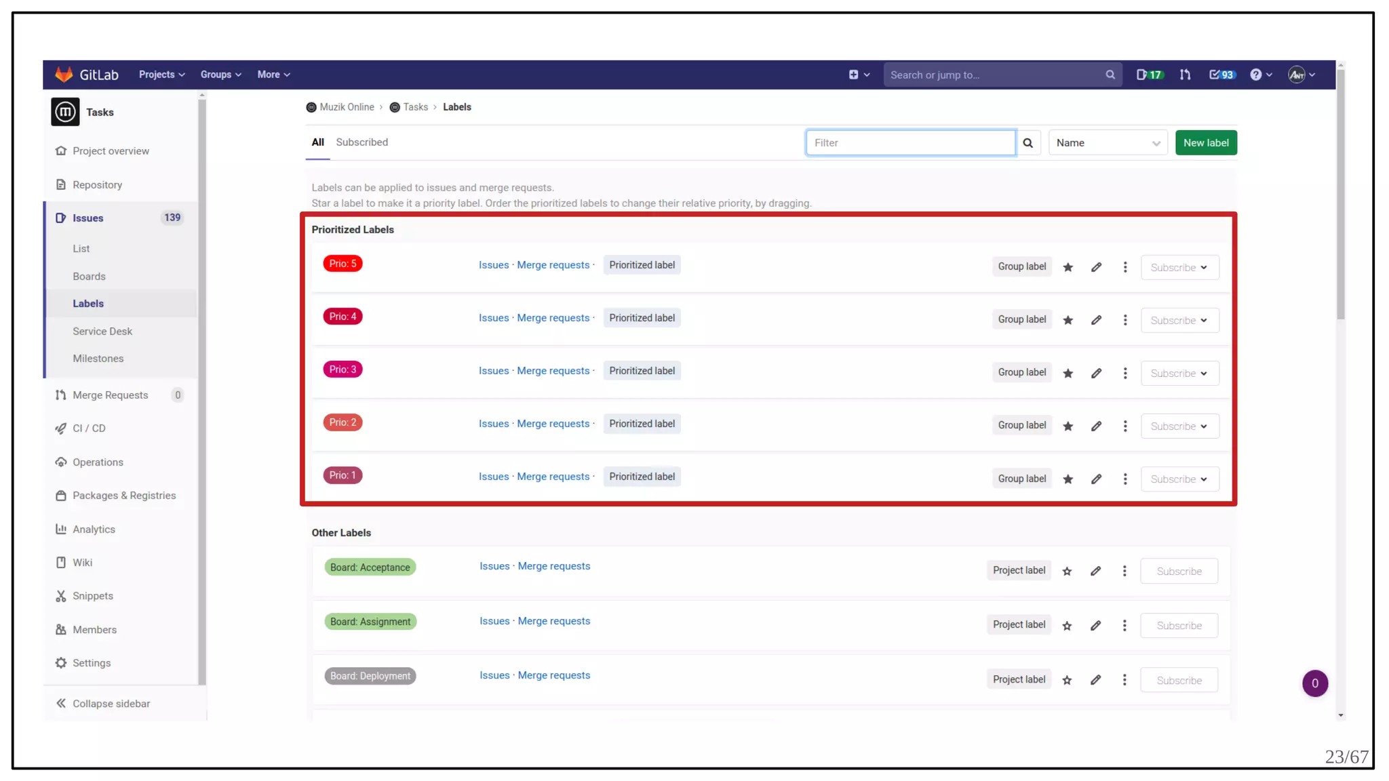Switch to the Subscribed tab

361,142
